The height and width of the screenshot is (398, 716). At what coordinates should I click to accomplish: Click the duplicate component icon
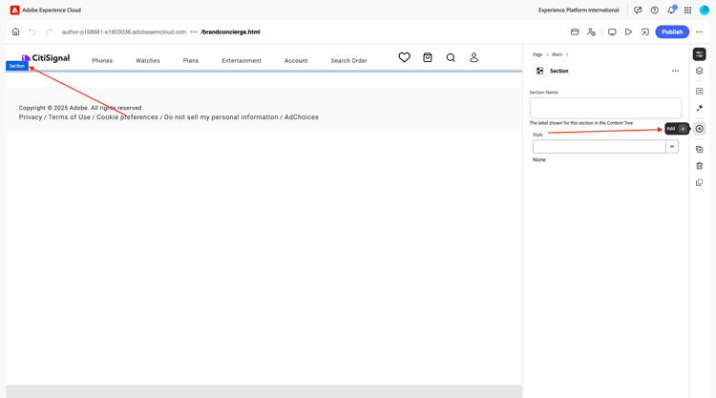click(699, 149)
